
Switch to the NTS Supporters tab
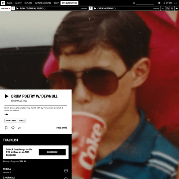[69, 3]
